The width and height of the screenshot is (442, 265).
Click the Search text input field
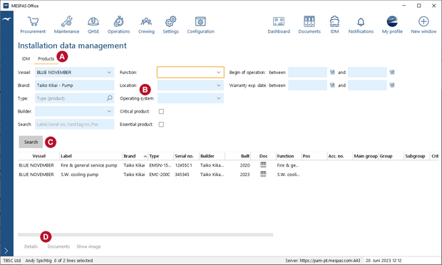[74, 124]
